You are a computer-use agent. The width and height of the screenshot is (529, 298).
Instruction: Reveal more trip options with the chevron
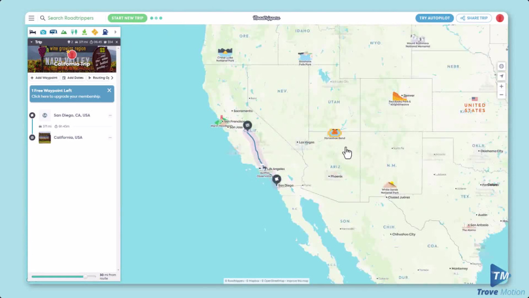112,78
